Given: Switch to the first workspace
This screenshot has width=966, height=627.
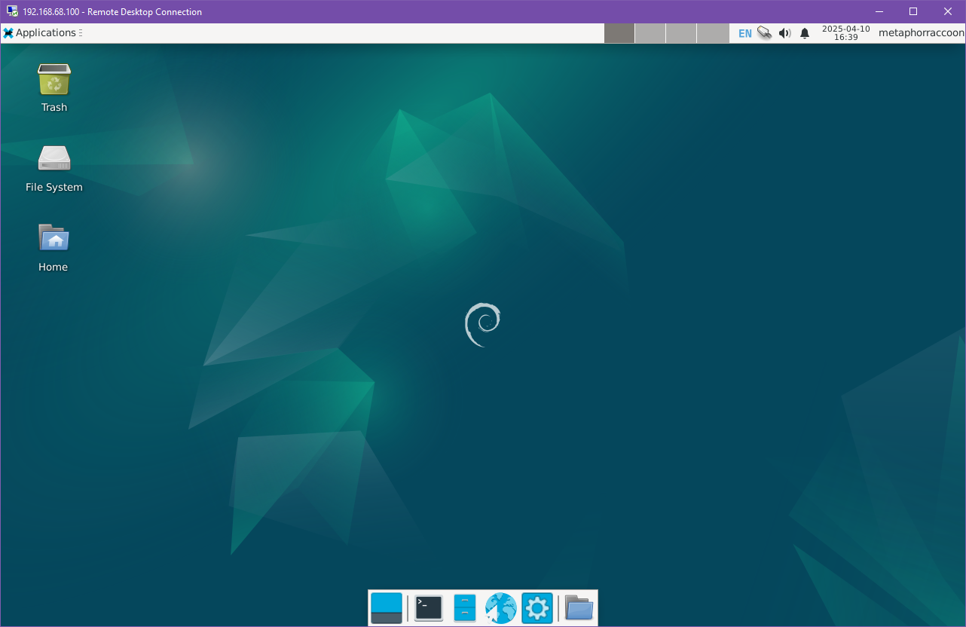Looking at the screenshot, I should (619, 33).
